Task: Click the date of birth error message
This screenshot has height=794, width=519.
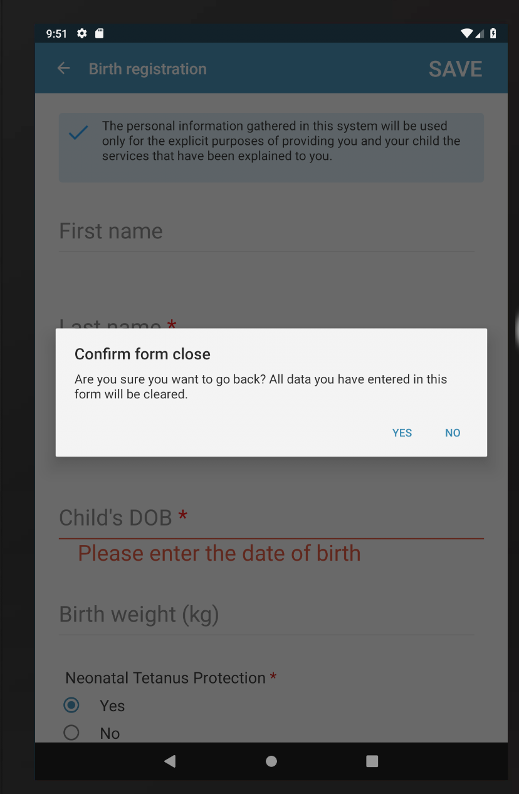Action: (x=219, y=553)
